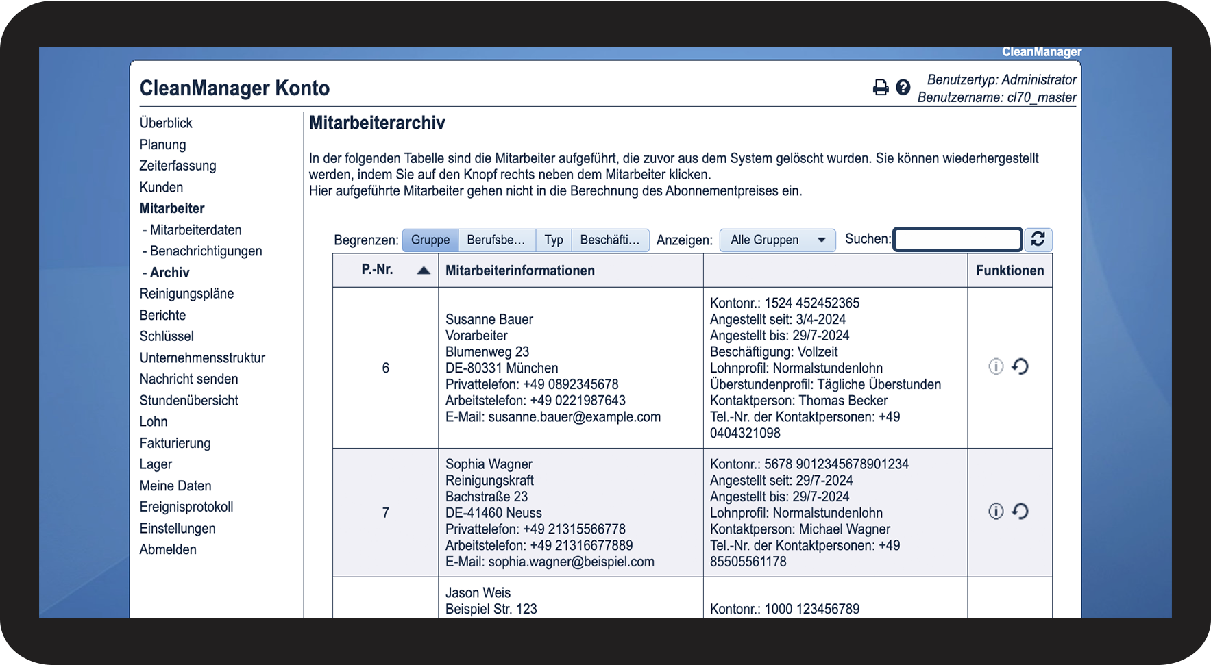Image resolution: width=1211 pixels, height=665 pixels.
Task: Go to Benachrichtigungen submenu item
Action: 206,251
